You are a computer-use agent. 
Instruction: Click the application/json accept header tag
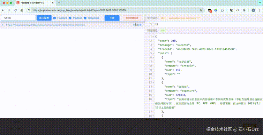[x=184, y=18]
